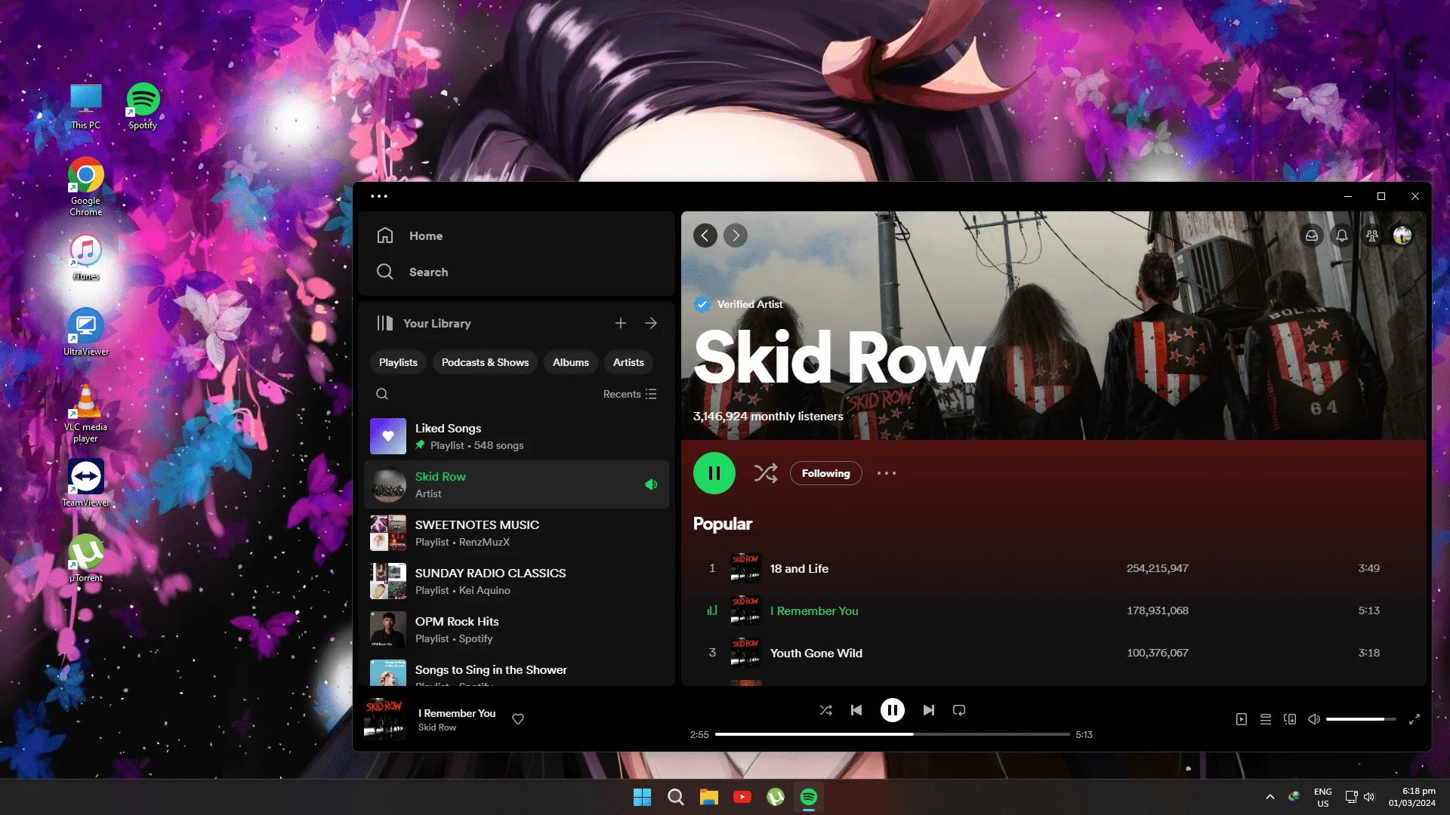Adjust the volume slider
The height and width of the screenshot is (815, 1450).
[1361, 719]
